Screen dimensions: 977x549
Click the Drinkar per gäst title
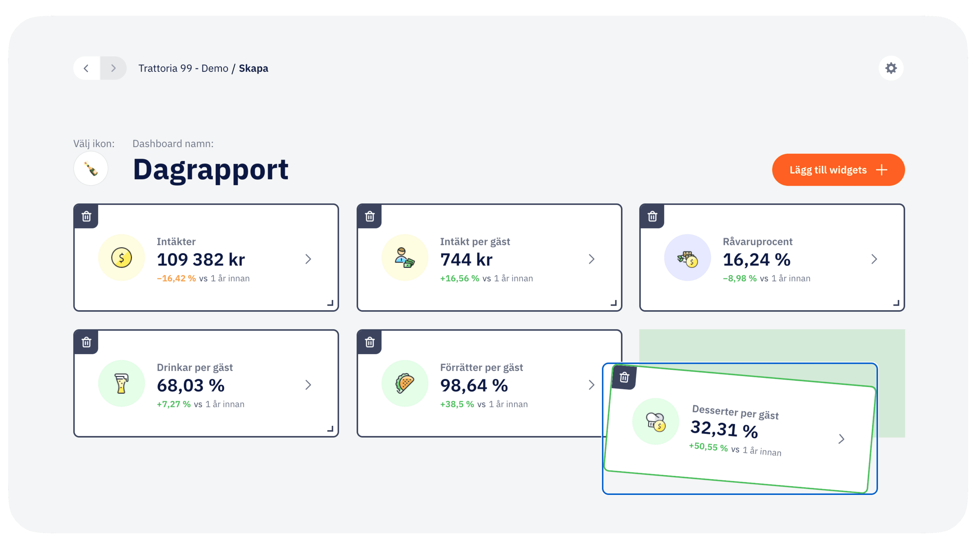195,367
